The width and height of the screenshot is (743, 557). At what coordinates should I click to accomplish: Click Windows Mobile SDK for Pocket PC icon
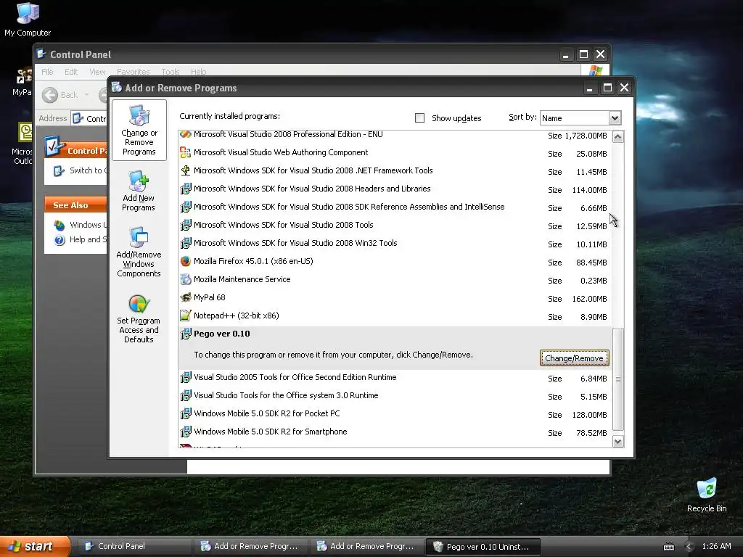tap(186, 413)
